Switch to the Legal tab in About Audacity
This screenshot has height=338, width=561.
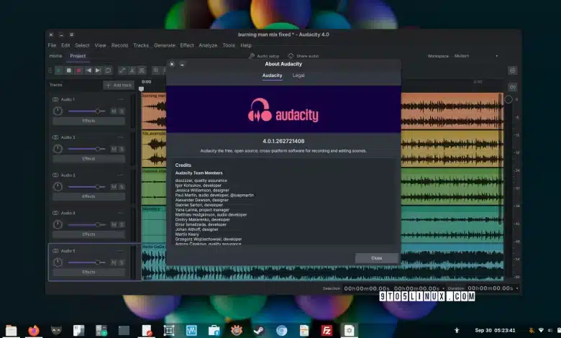tap(298, 76)
